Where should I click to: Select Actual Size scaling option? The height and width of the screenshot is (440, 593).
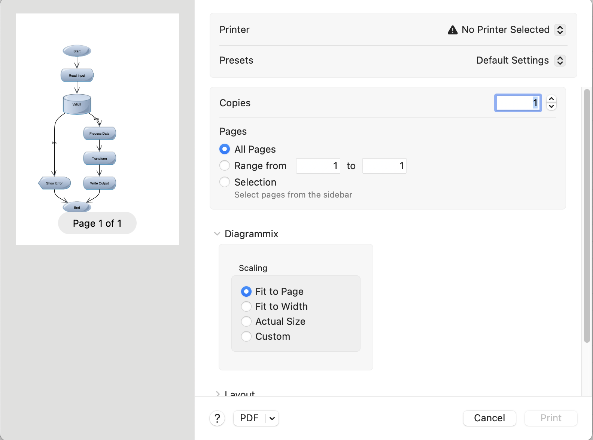[246, 321]
